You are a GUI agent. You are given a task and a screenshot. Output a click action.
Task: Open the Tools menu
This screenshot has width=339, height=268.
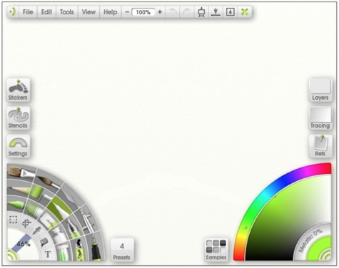(x=67, y=12)
